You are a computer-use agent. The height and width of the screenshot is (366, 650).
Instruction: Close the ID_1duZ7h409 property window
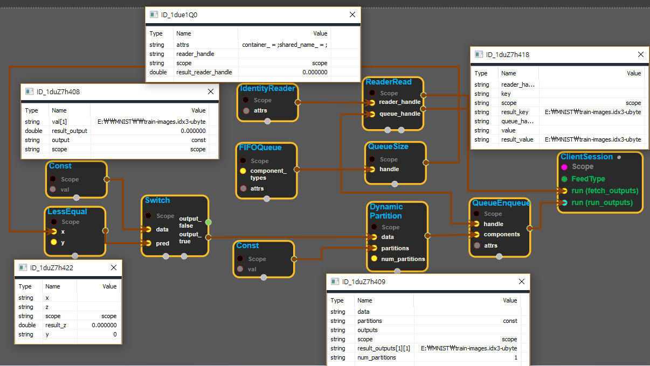(x=522, y=281)
